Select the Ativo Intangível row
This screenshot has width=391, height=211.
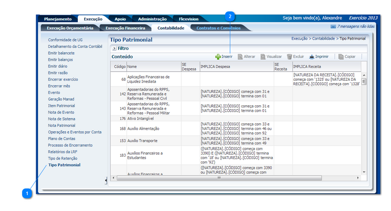click(x=141, y=118)
